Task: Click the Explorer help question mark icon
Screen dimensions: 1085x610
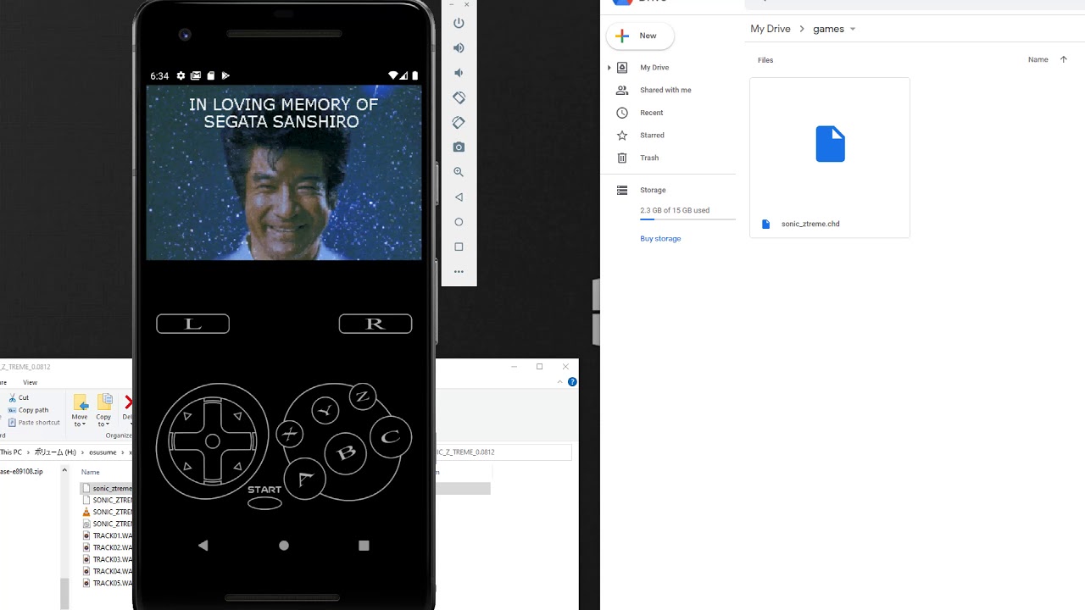Action: [572, 382]
